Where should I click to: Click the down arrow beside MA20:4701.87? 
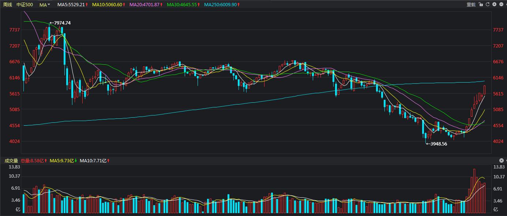click(161, 5)
